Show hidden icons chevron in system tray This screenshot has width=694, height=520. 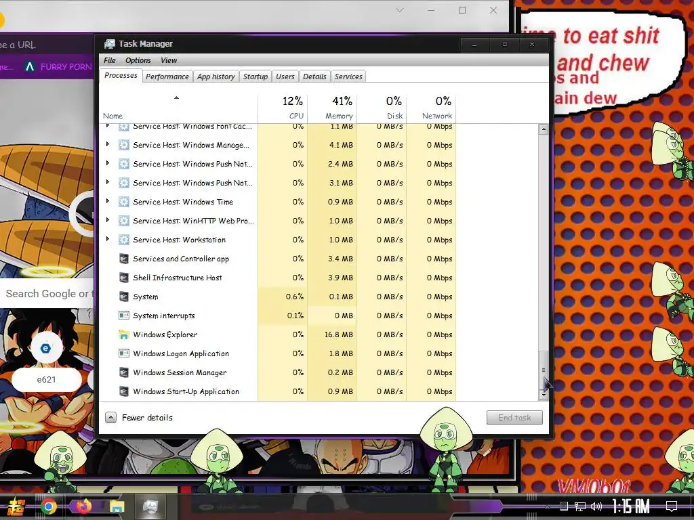point(548,506)
